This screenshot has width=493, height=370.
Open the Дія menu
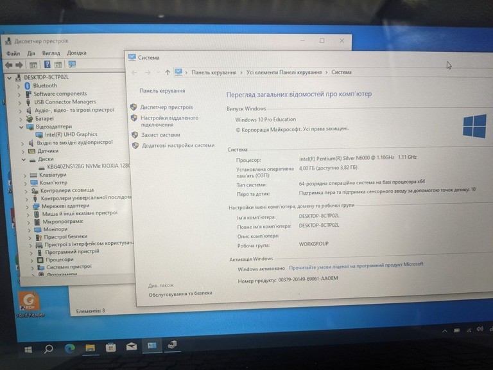31,53
